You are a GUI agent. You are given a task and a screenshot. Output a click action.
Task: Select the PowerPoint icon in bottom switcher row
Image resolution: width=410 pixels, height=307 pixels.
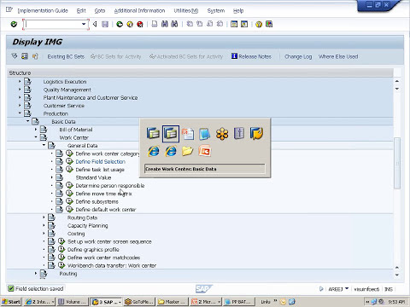(205, 151)
